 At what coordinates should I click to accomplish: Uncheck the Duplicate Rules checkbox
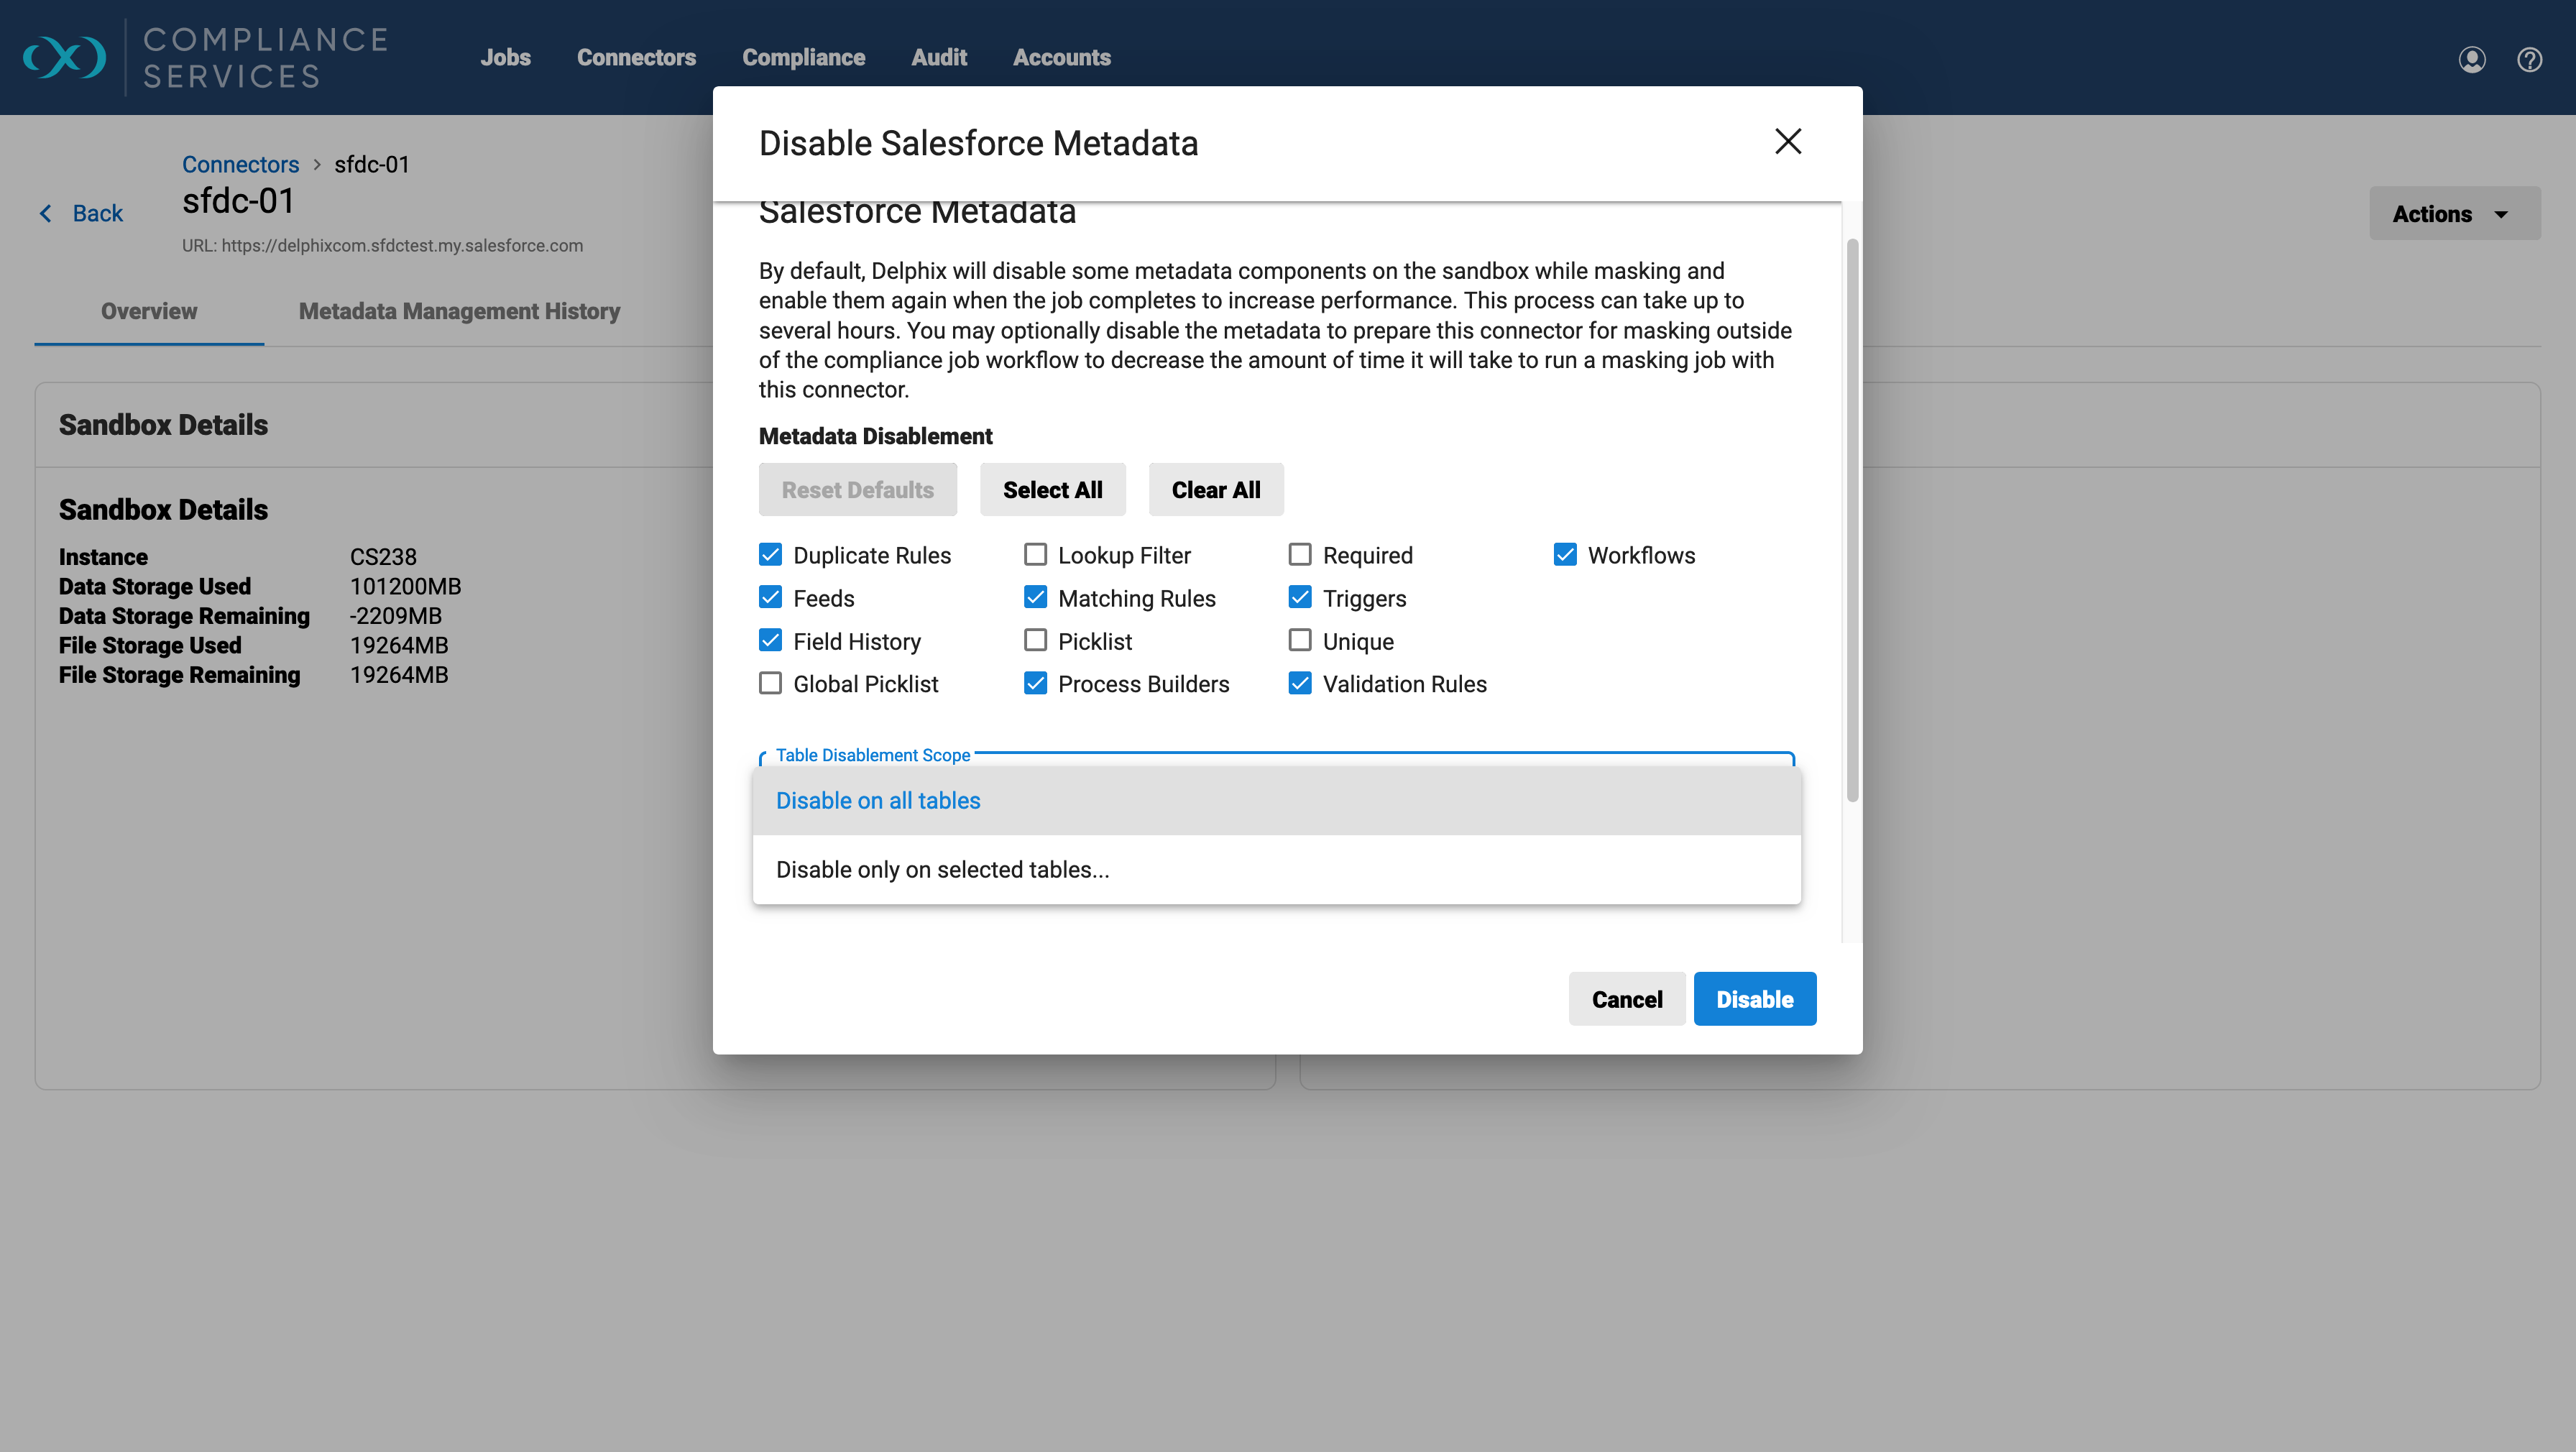[770, 555]
